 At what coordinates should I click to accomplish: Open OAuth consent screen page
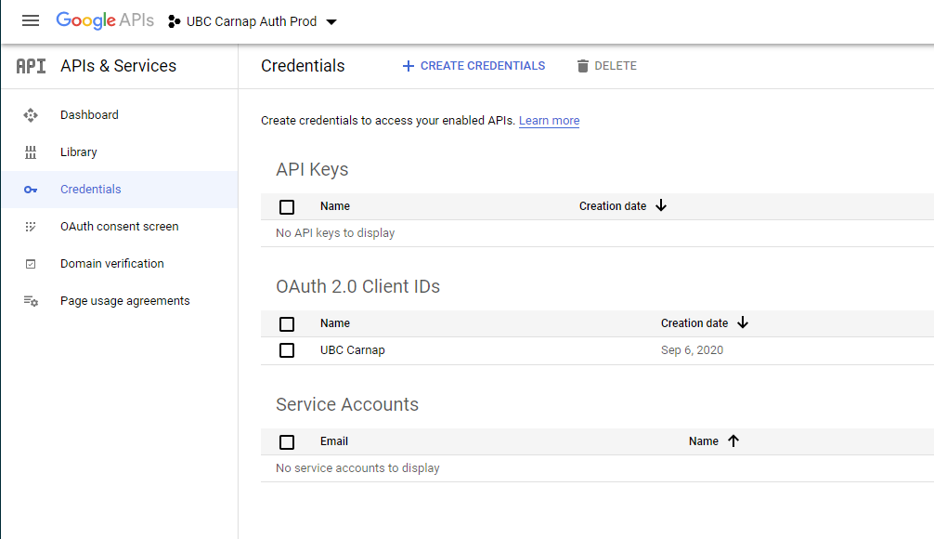[x=120, y=227]
